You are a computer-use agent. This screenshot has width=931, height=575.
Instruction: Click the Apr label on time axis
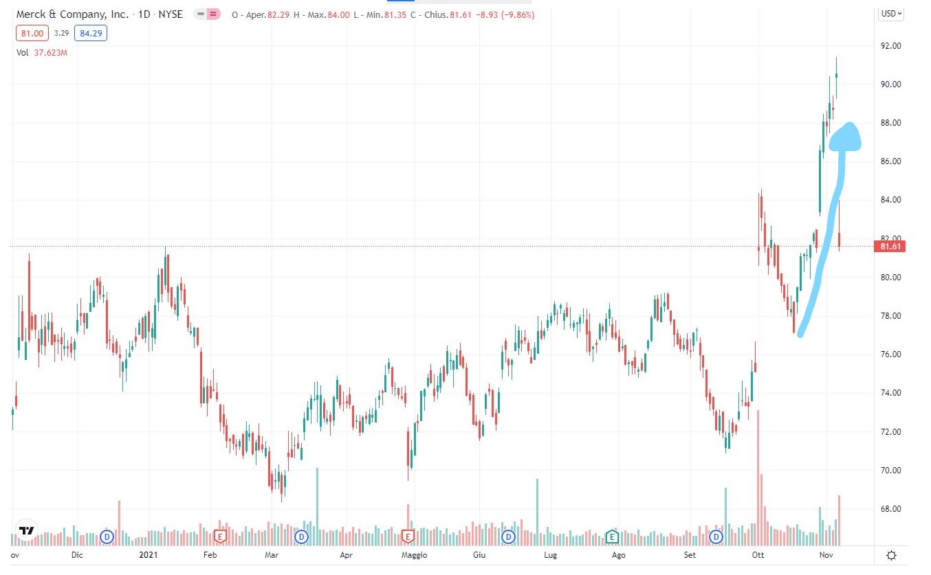click(x=346, y=555)
